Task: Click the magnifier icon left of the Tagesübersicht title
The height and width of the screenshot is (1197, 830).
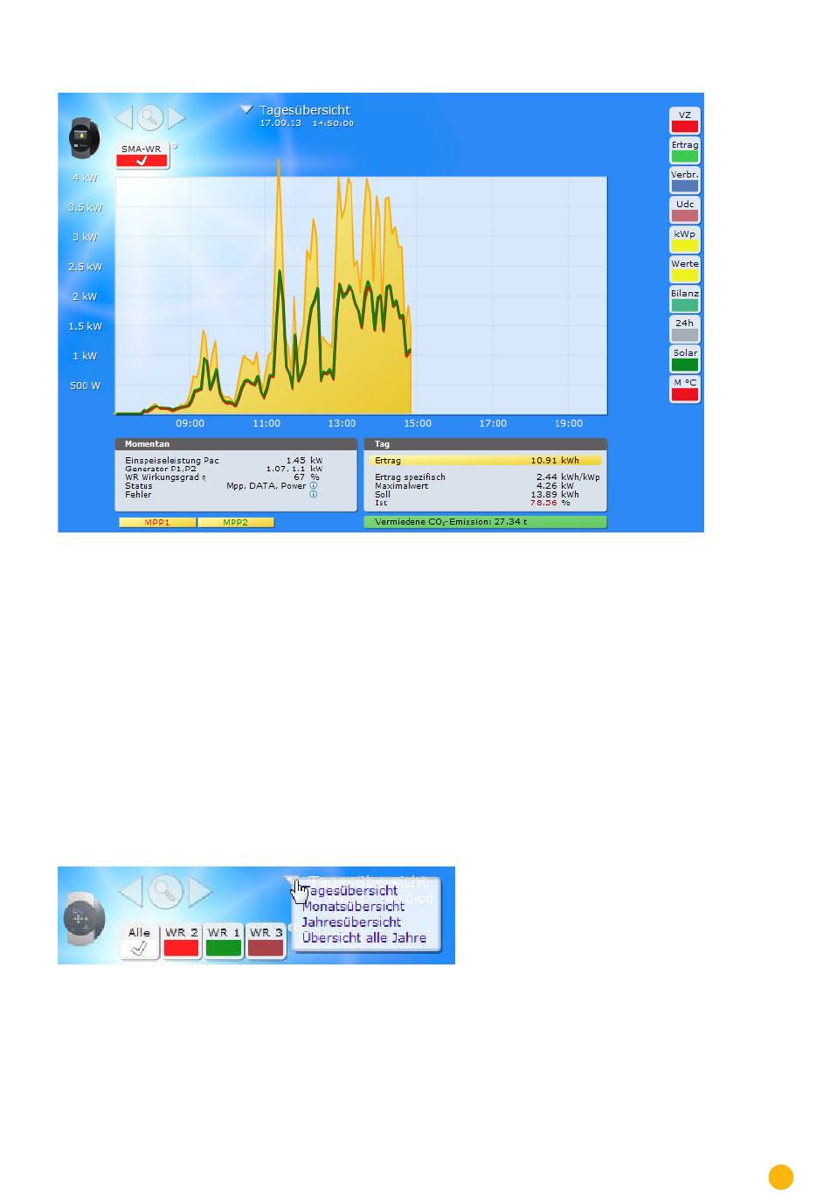Action: click(x=150, y=117)
